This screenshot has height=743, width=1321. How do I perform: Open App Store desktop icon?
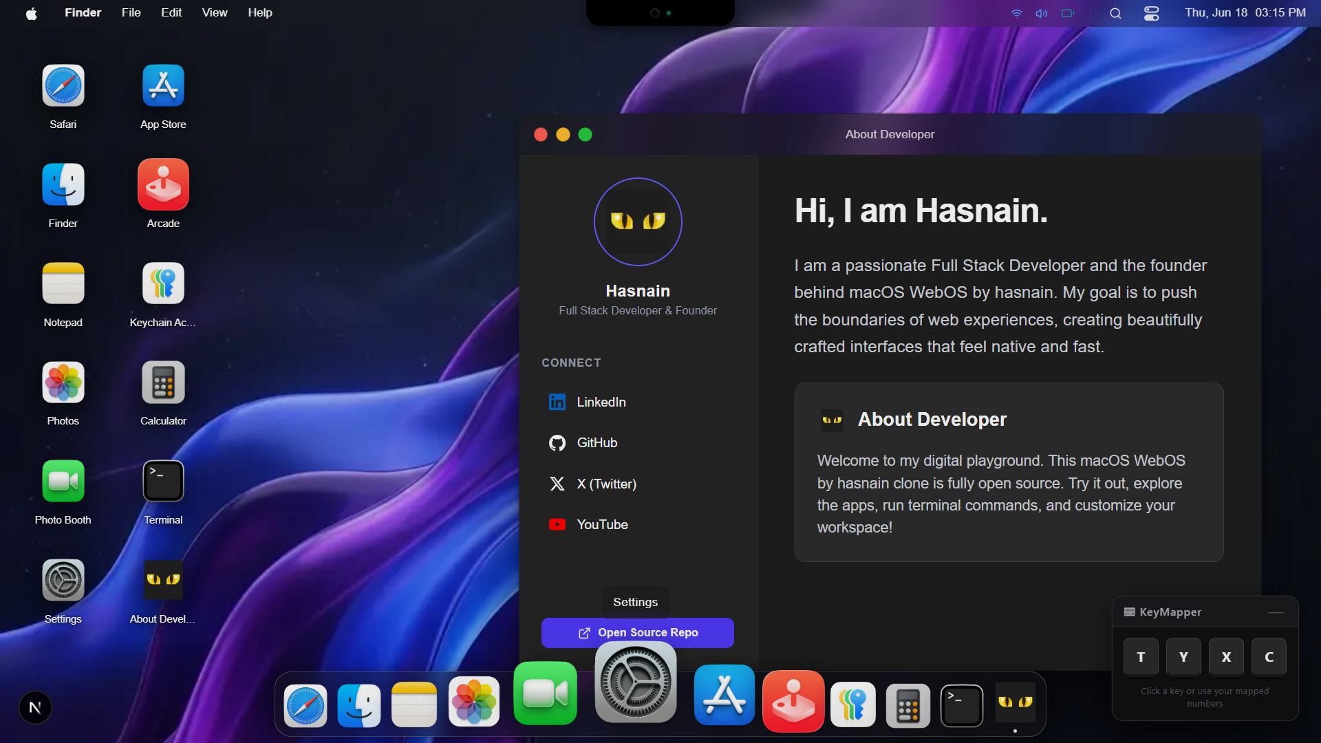(x=163, y=86)
